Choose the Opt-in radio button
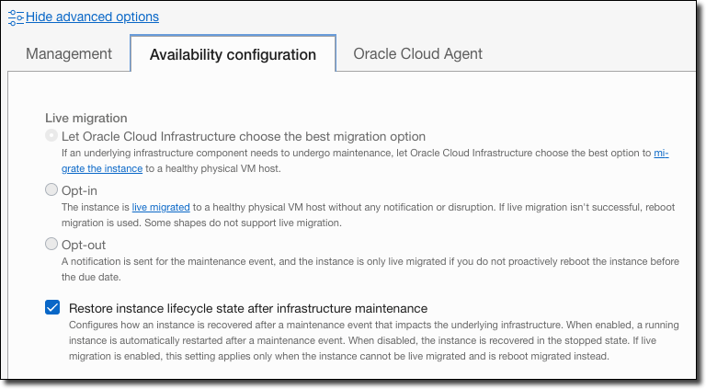This screenshot has height=389, width=706. tap(51, 190)
